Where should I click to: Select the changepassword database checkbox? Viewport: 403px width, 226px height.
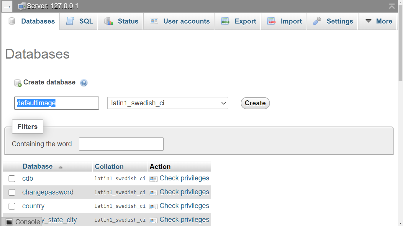tap(12, 192)
